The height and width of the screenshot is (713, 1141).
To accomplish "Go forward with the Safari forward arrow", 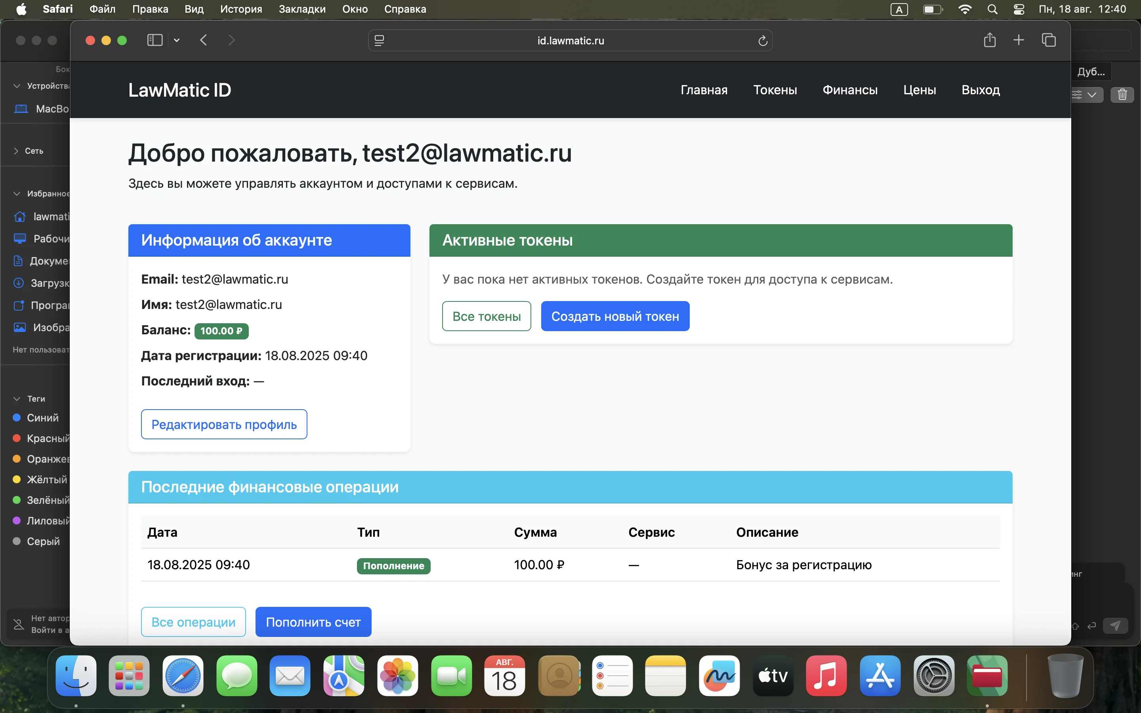I will 231,40.
